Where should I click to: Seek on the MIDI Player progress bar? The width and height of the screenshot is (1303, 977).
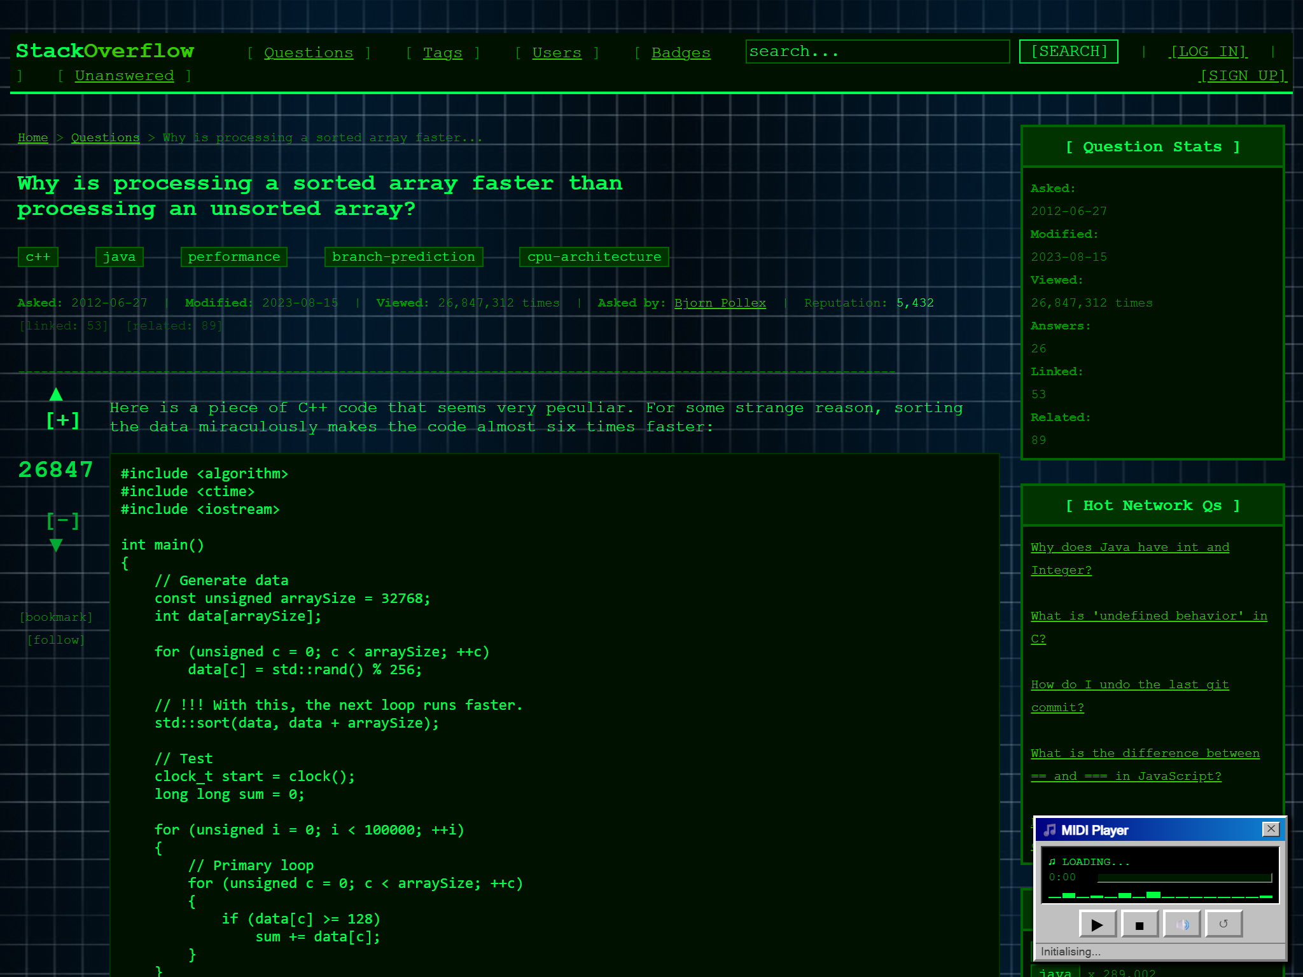tap(1184, 878)
